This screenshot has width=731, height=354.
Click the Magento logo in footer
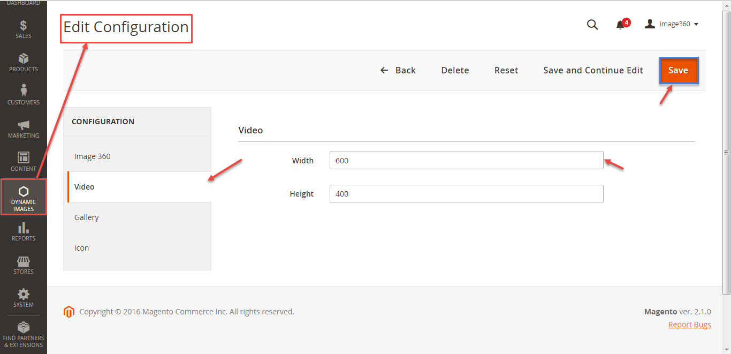pos(68,312)
